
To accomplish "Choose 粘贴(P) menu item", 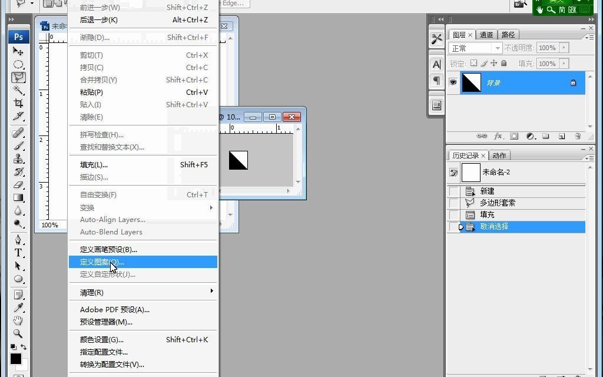I will point(143,92).
